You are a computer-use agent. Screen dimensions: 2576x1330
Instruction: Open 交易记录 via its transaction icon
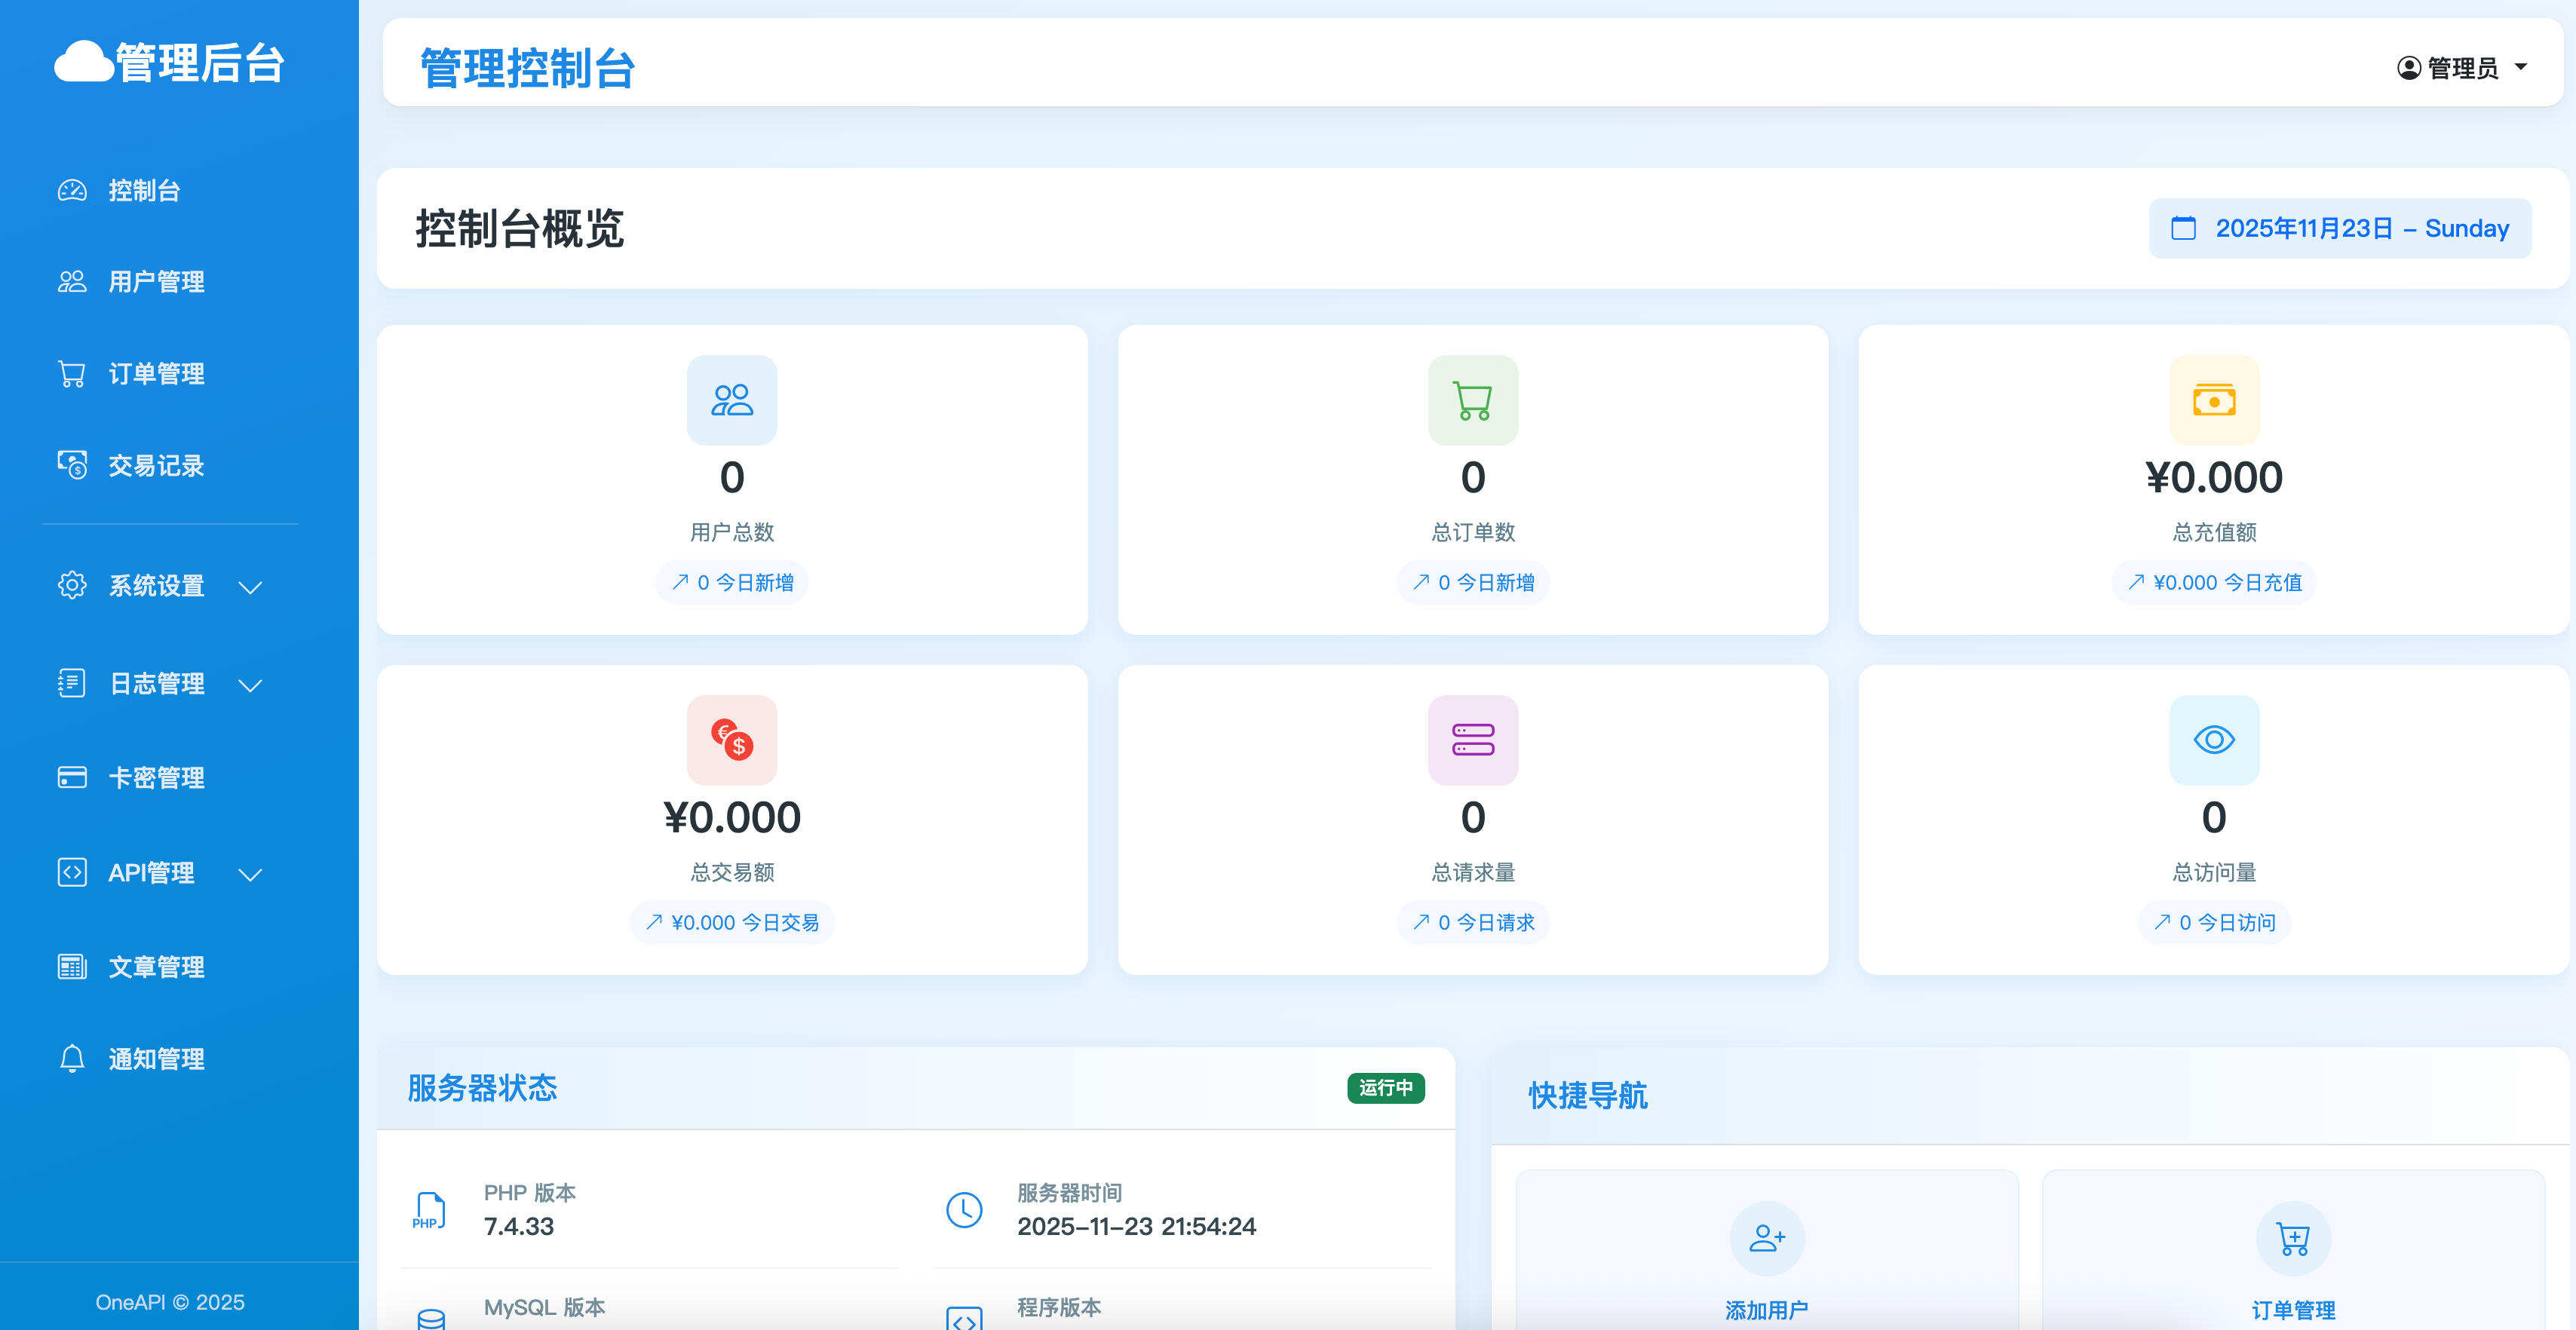pyautogui.click(x=72, y=465)
